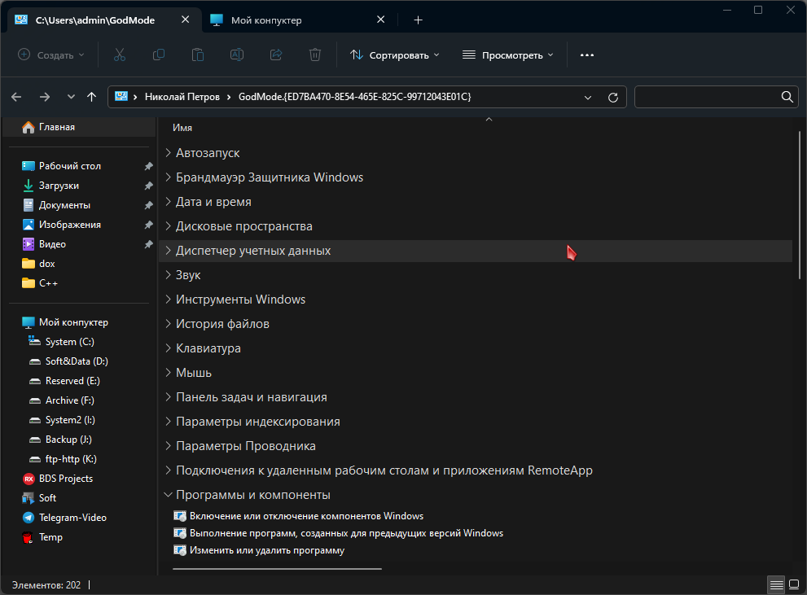Open Telegram-Video shortcut in sidebar

72,518
